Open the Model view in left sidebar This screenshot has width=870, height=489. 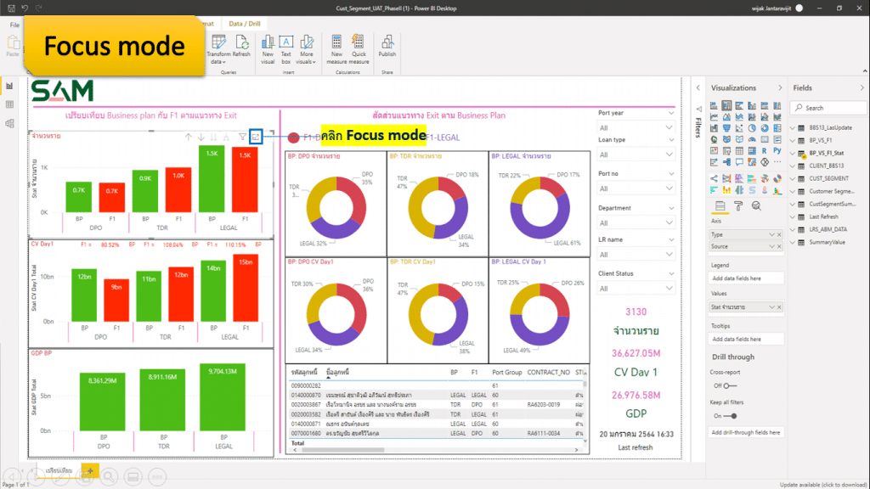[9, 122]
